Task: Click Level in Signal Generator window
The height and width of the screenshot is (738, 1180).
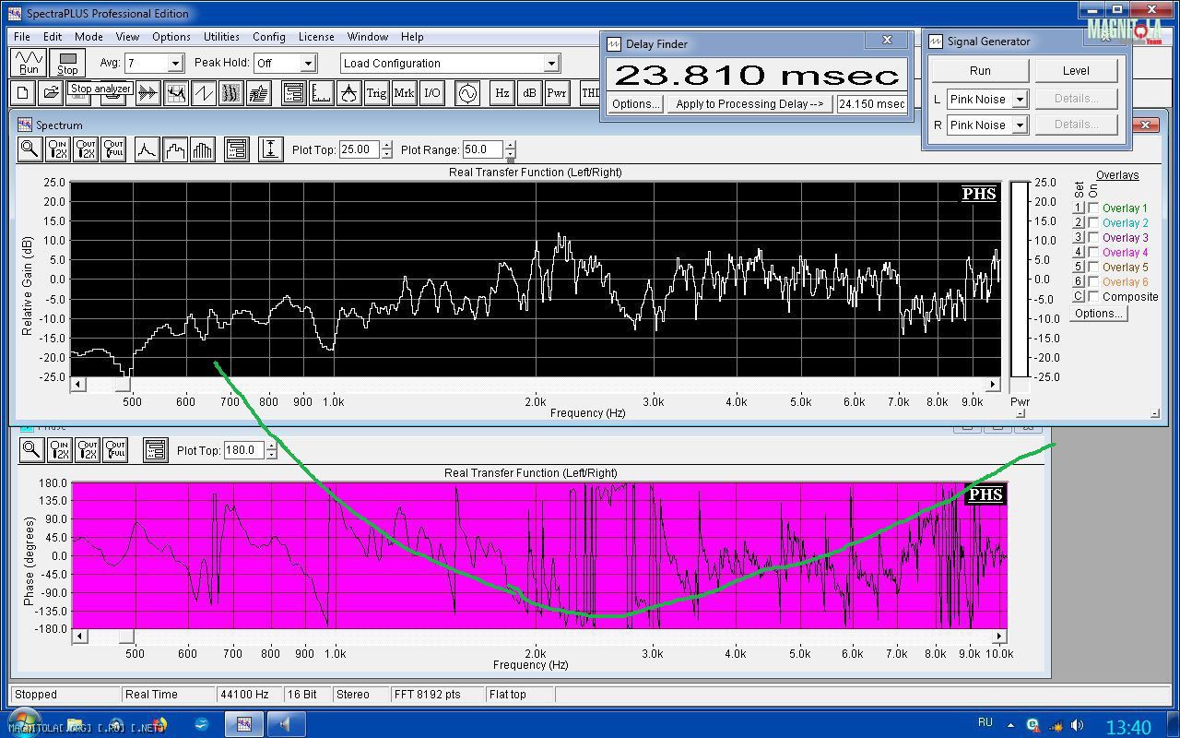Action: [x=1076, y=71]
